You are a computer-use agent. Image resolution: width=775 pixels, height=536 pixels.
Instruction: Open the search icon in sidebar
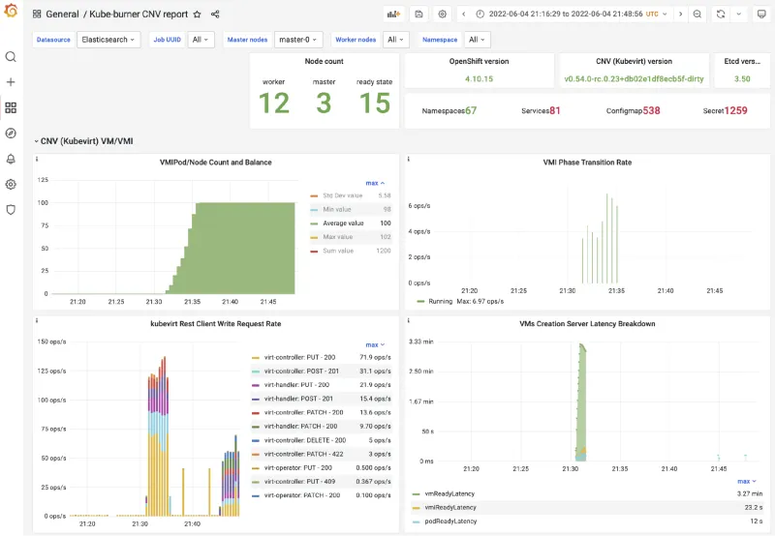[x=11, y=57]
